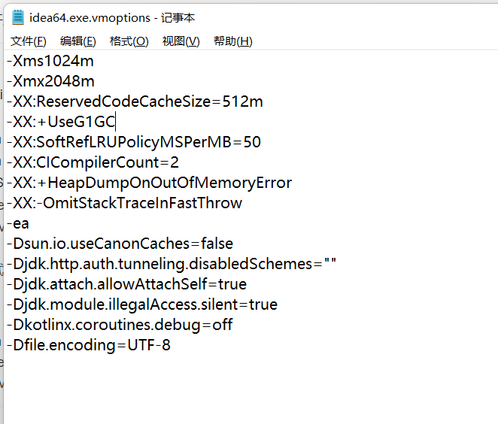The width and height of the screenshot is (498, 424).
Task: Open the 文件(F) menu
Action: click(29, 41)
